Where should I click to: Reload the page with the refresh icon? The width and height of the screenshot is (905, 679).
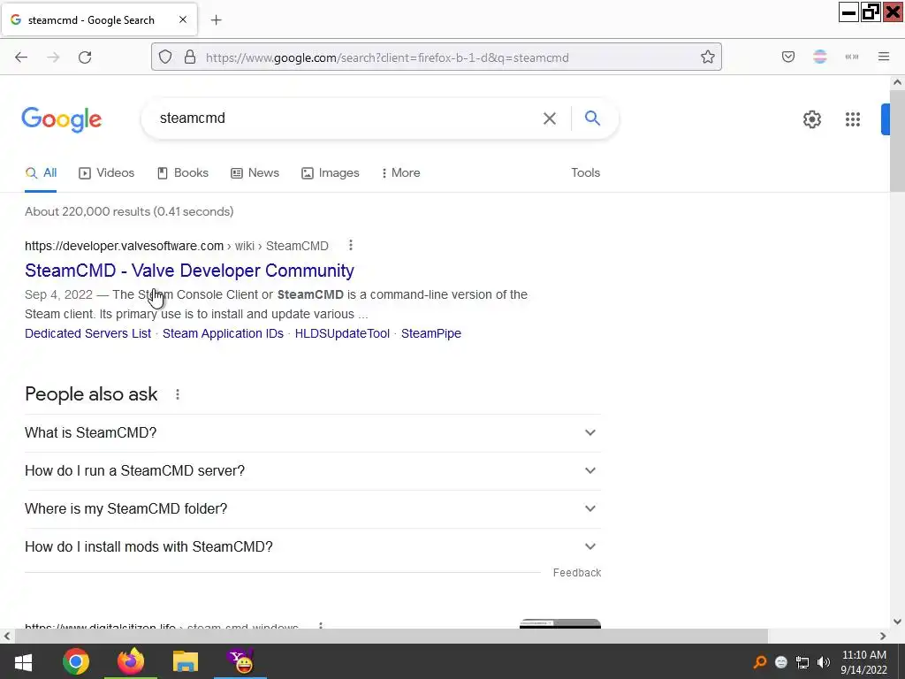[x=85, y=57]
